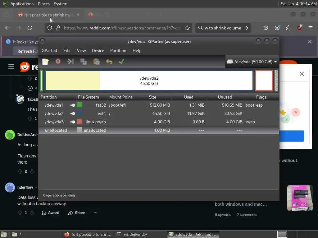The image size is (318, 238).
Task: Open the Edit menu in GParted
Action: coord(67,51)
